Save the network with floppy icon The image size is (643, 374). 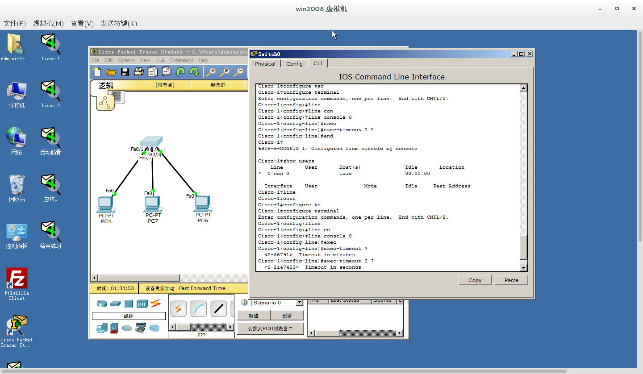point(125,72)
